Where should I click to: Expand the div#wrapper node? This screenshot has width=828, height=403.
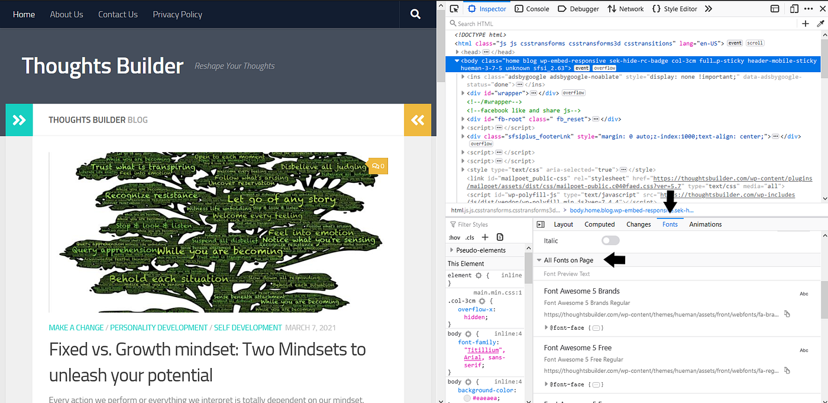coord(463,93)
